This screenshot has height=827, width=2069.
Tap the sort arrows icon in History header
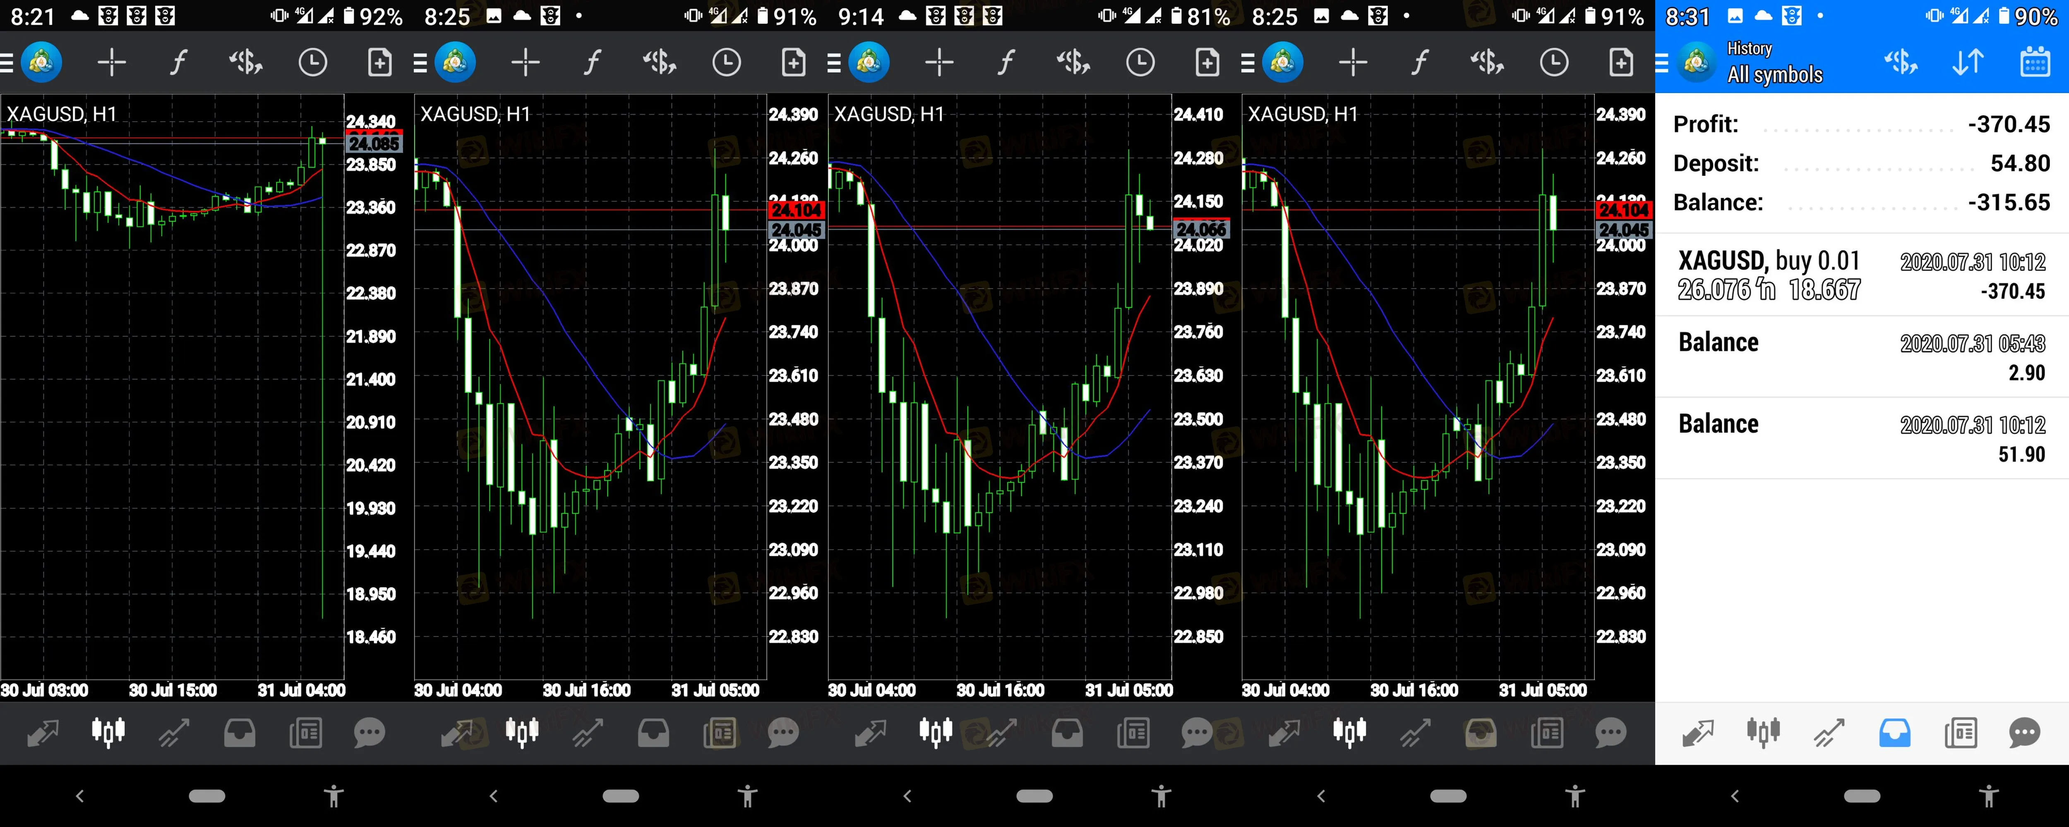point(1968,62)
